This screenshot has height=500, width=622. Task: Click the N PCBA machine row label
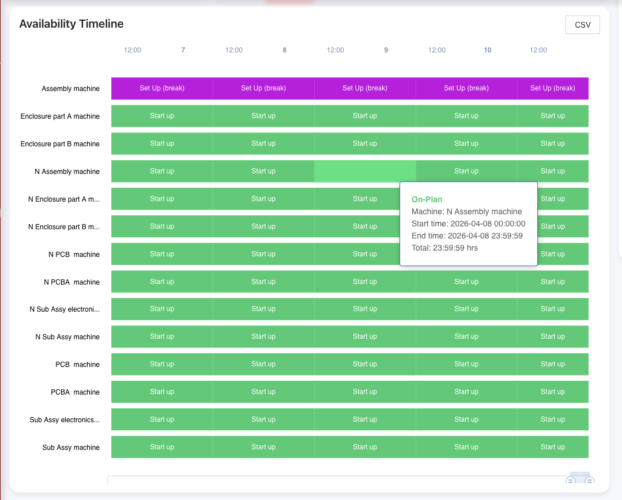(x=71, y=282)
